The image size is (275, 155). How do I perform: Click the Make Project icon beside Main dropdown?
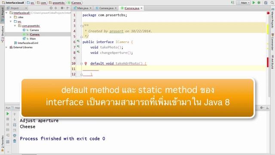point(232,3)
